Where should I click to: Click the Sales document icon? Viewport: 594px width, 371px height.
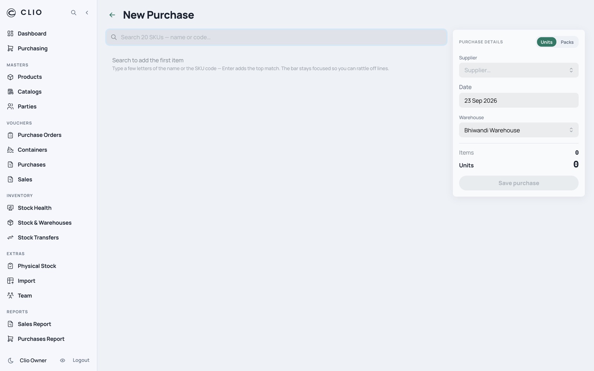click(10, 180)
